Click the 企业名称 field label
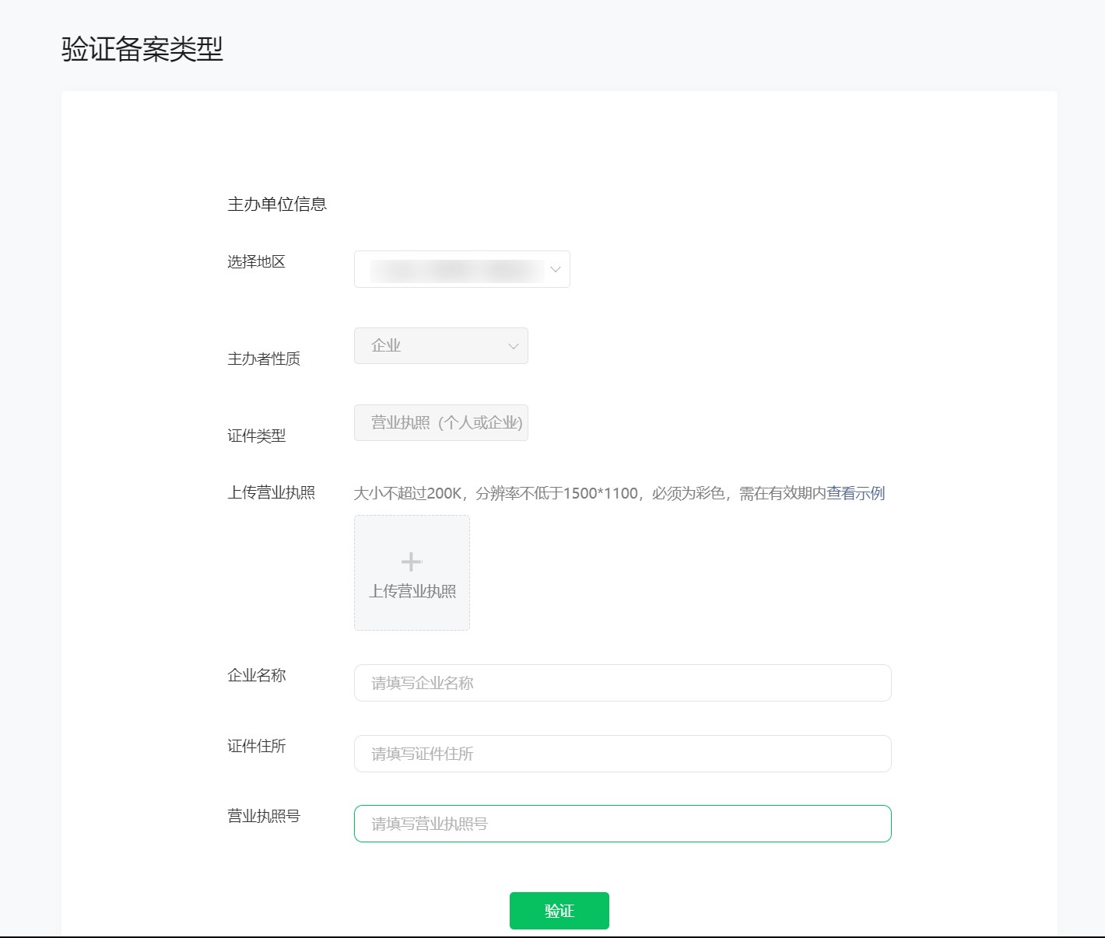Viewport: 1105px width, 938px height. tap(256, 676)
